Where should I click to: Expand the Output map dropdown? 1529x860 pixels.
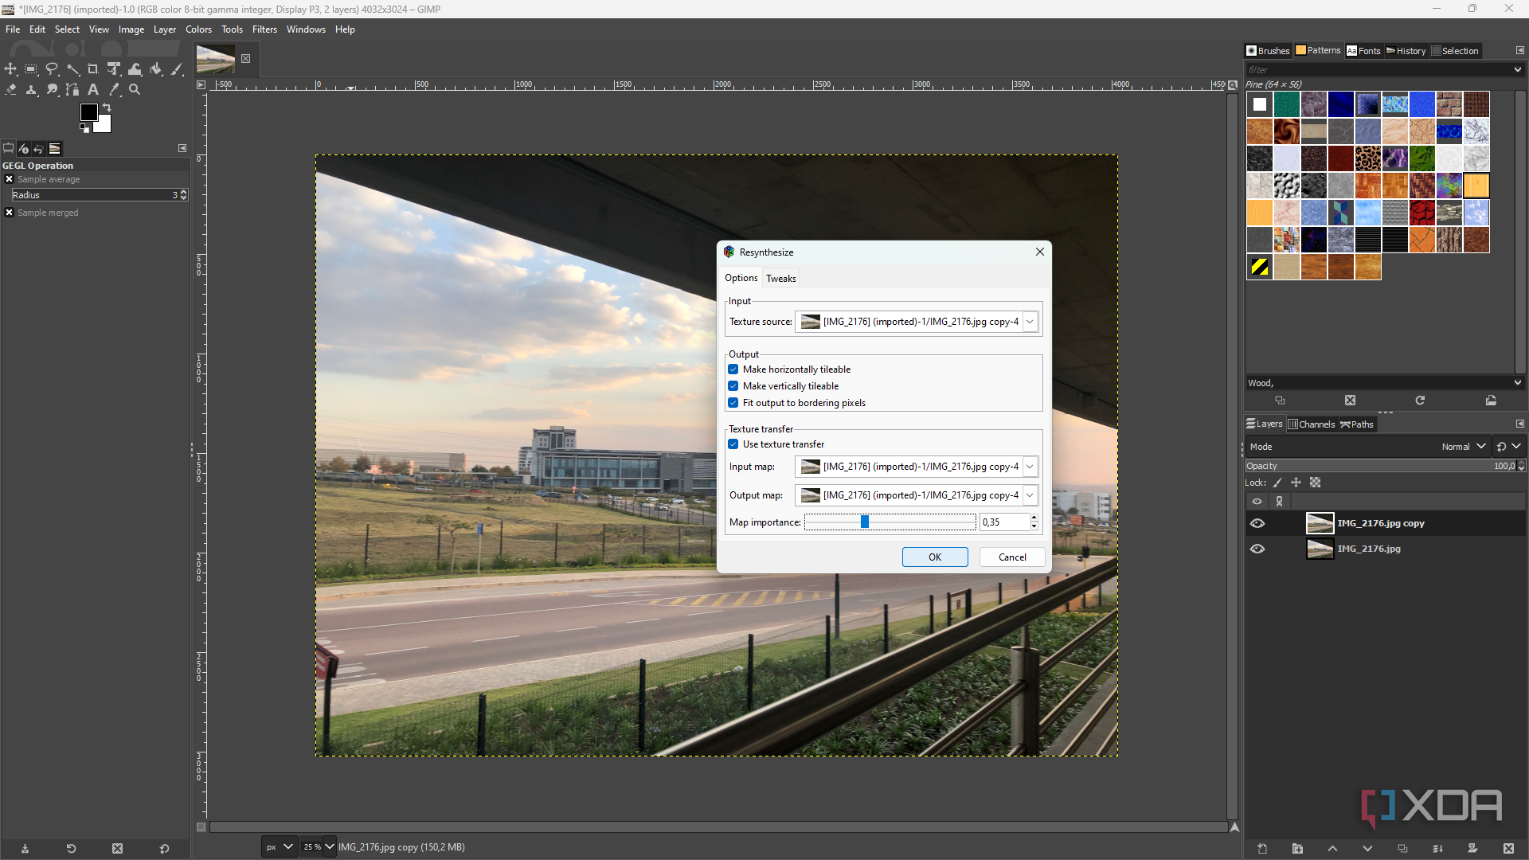pyautogui.click(x=1030, y=495)
